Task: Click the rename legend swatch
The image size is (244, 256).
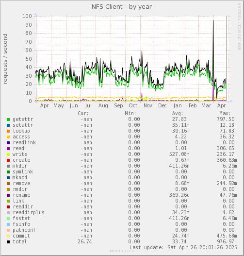Action: point(8,195)
